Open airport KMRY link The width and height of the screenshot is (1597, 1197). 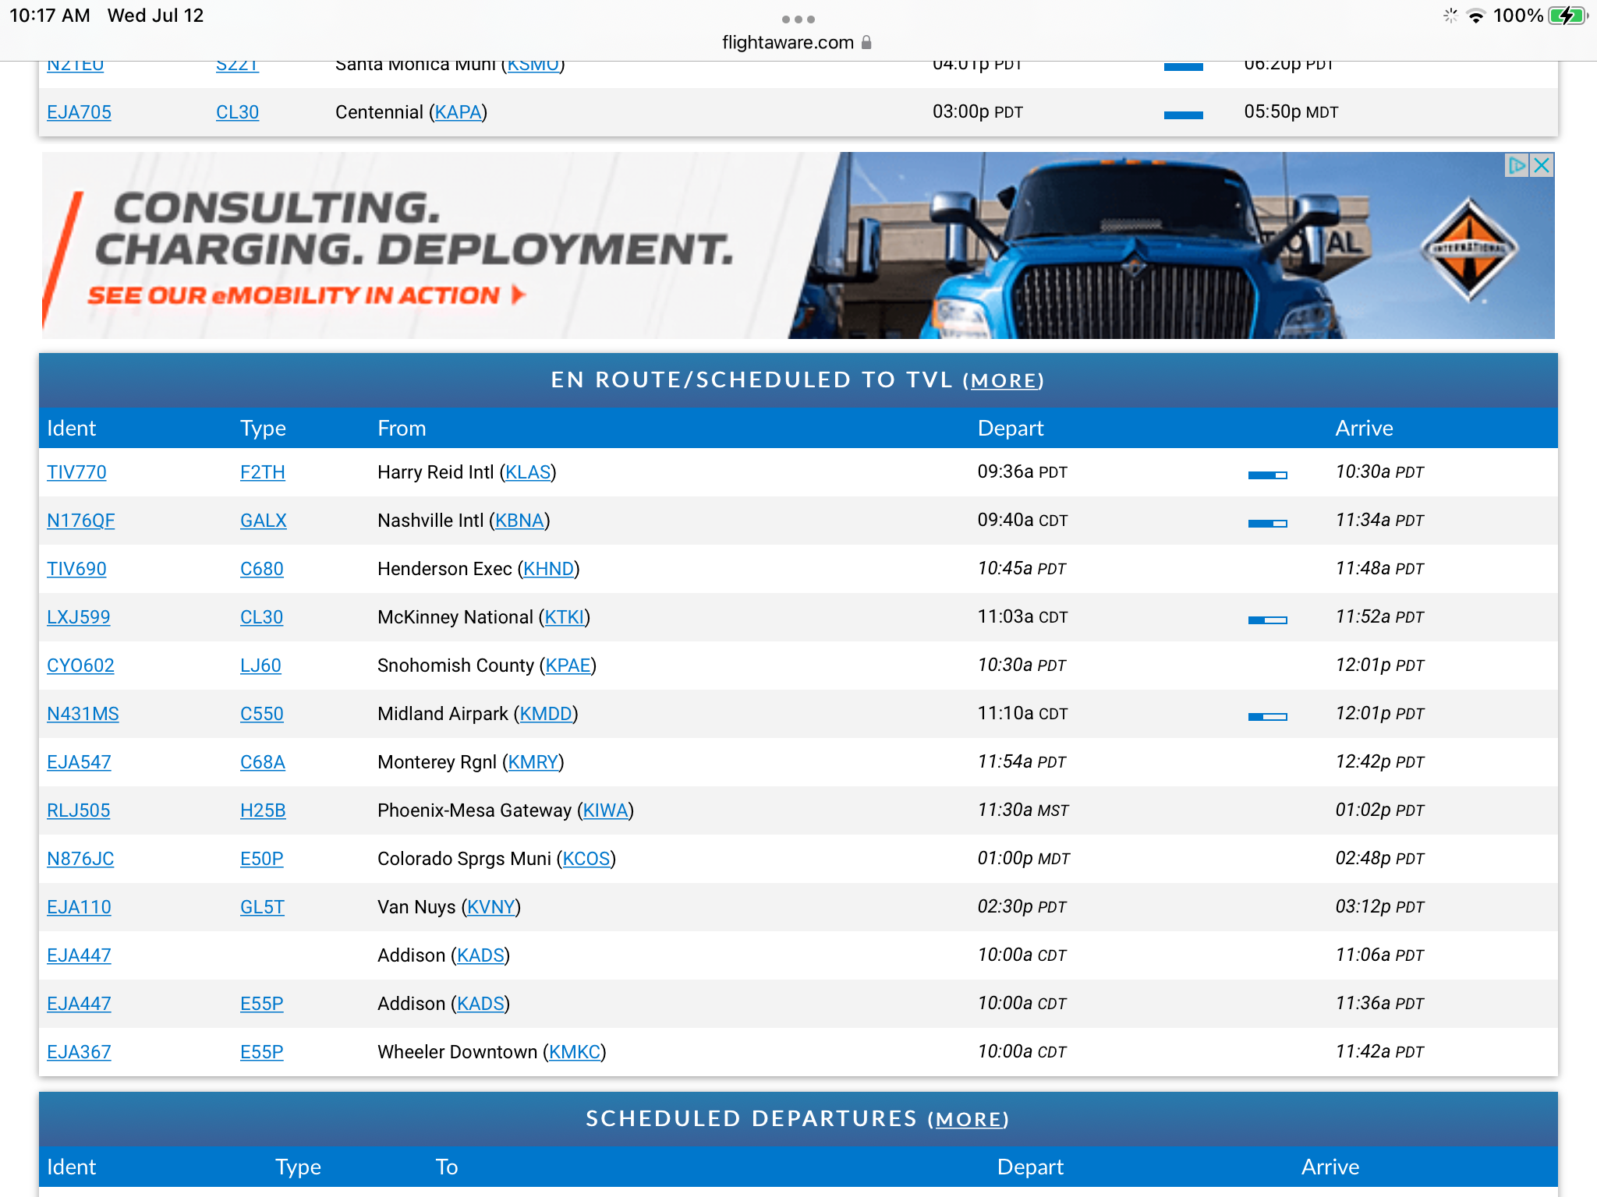point(533,762)
